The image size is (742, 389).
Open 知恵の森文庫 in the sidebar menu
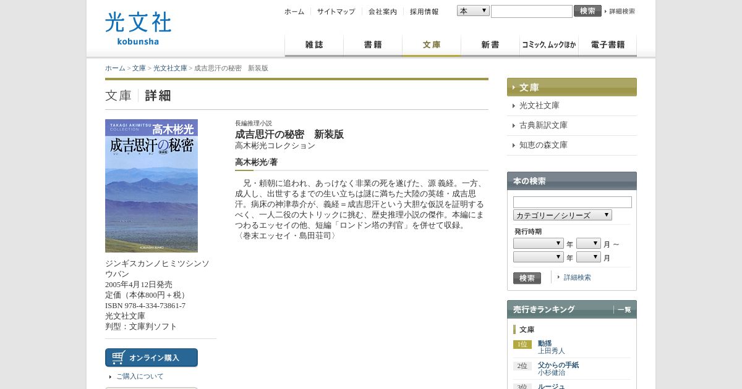point(544,145)
